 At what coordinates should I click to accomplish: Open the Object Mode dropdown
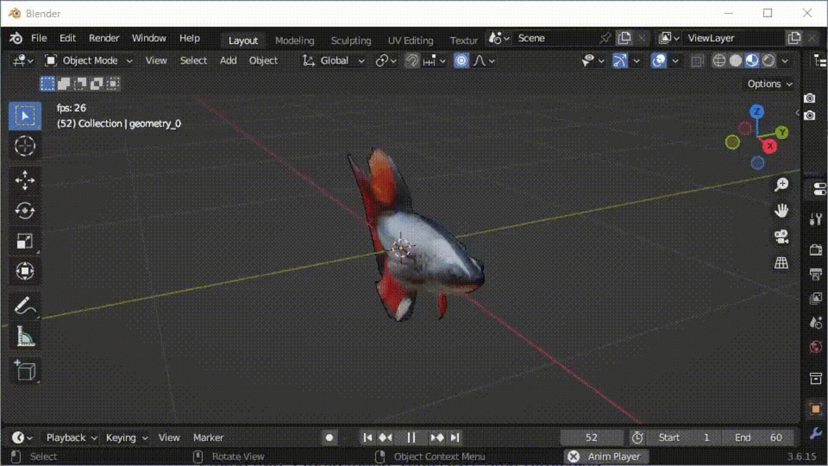pos(89,61)
